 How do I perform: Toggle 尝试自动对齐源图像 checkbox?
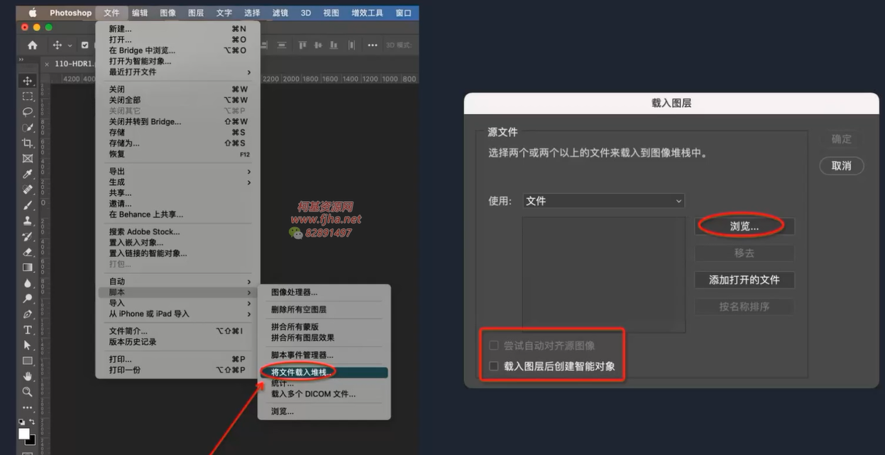(494, 346)
